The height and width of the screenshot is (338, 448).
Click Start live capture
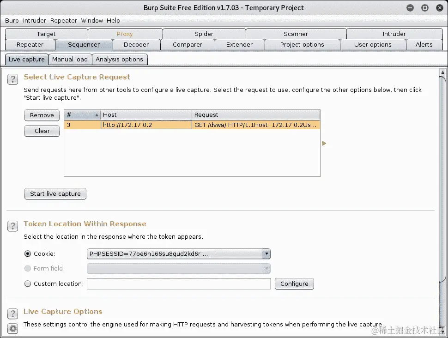[x=55, y=194]
